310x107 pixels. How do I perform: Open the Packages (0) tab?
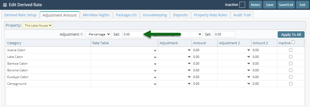point(126,15)
